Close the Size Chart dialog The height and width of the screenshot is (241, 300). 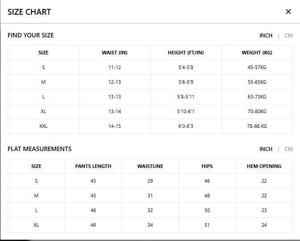click(288, 12)
